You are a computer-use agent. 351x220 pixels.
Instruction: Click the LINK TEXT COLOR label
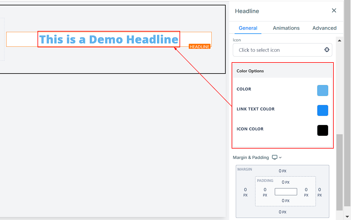coord(255,109)
